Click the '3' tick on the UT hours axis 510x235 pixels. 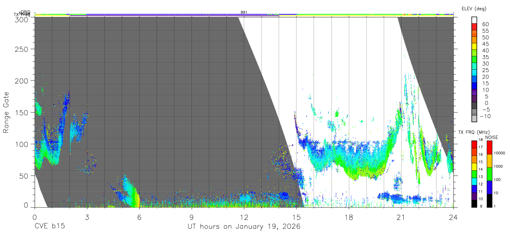(87, 217)
